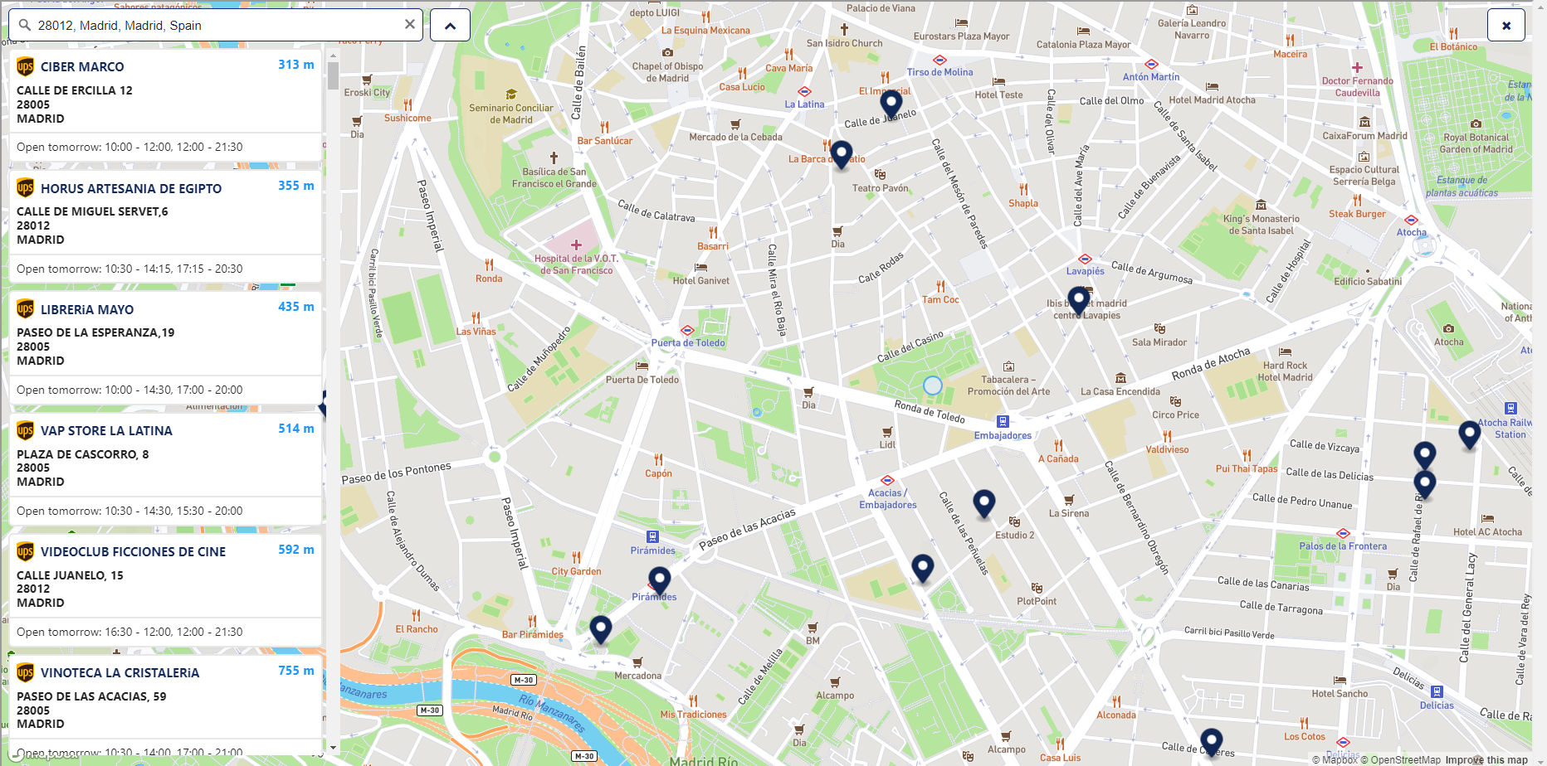Select HORUS ARTESANIA DE EGIPTO result
Viewport: 1547px width, 766px height.
tap(165, 226)
